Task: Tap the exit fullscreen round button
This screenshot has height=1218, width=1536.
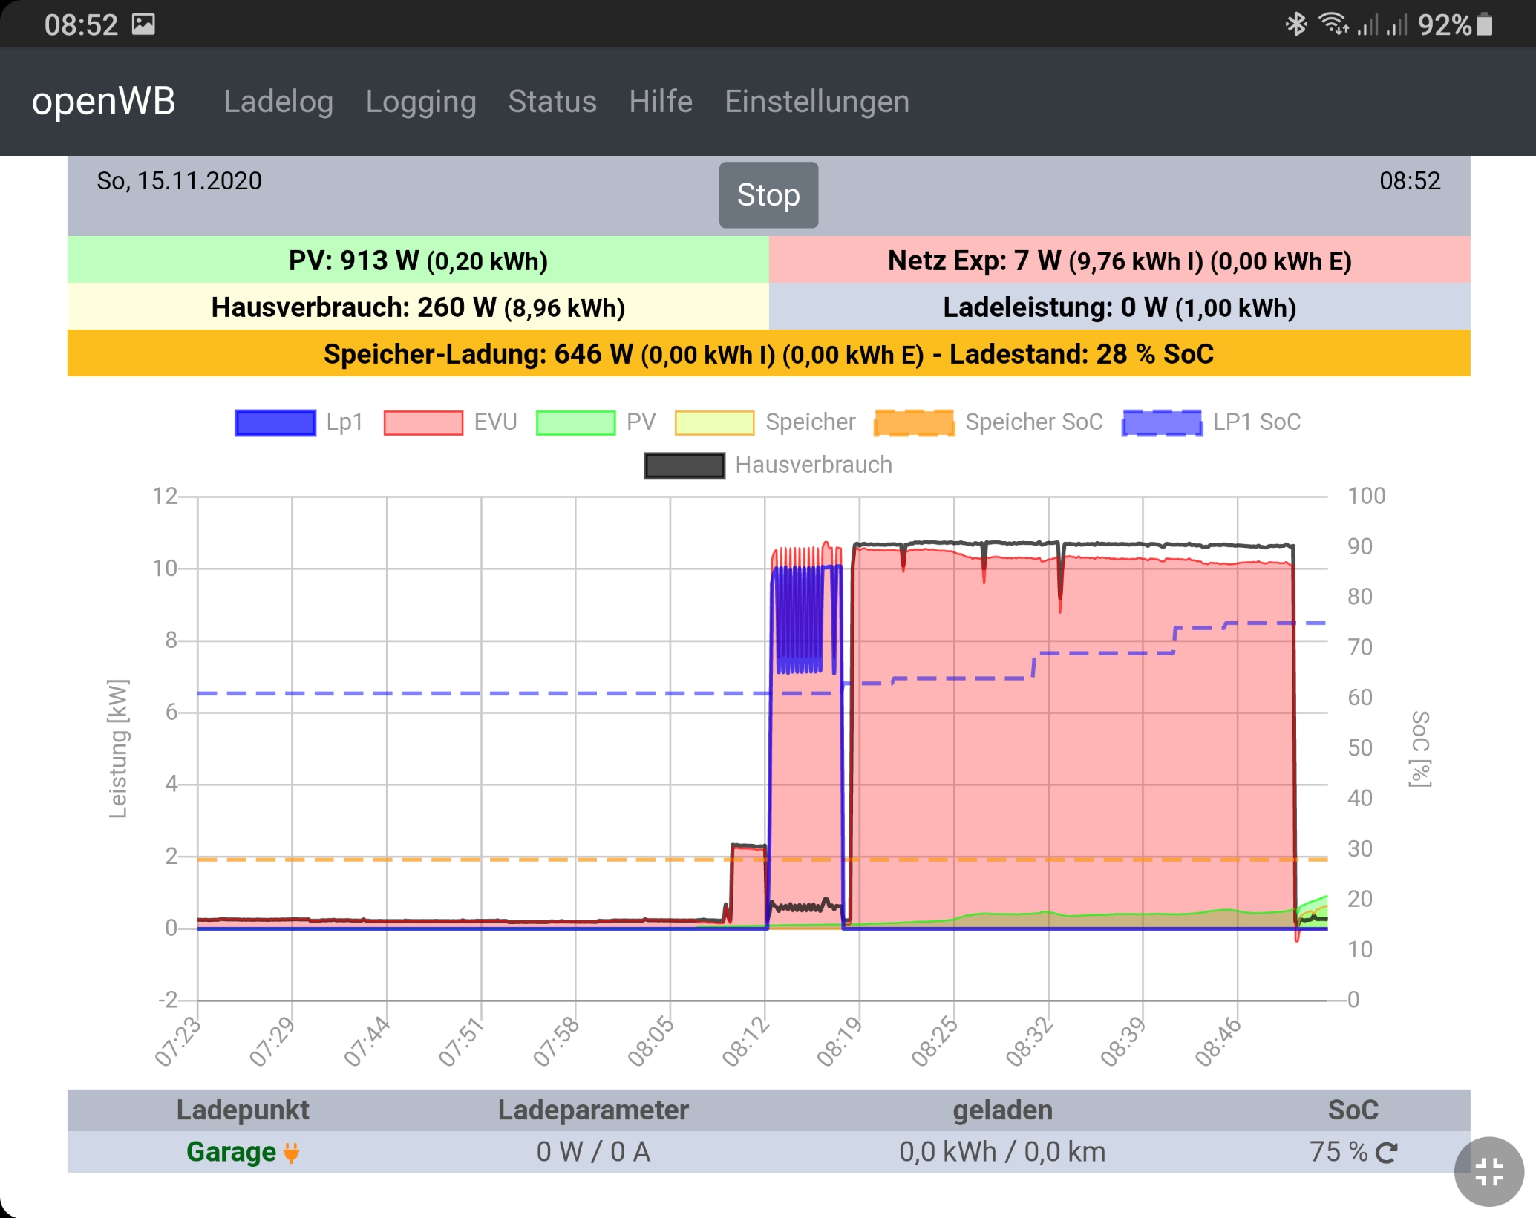Action: coord(1488,1172)
